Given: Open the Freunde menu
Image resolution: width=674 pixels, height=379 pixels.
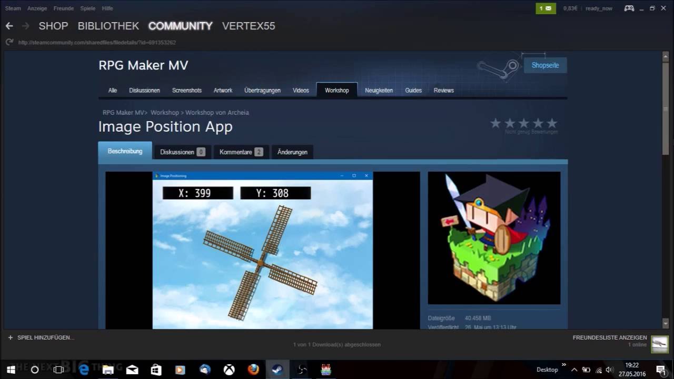Looking at the screenshot, I should pyautogui.click(x=64, y=8).
